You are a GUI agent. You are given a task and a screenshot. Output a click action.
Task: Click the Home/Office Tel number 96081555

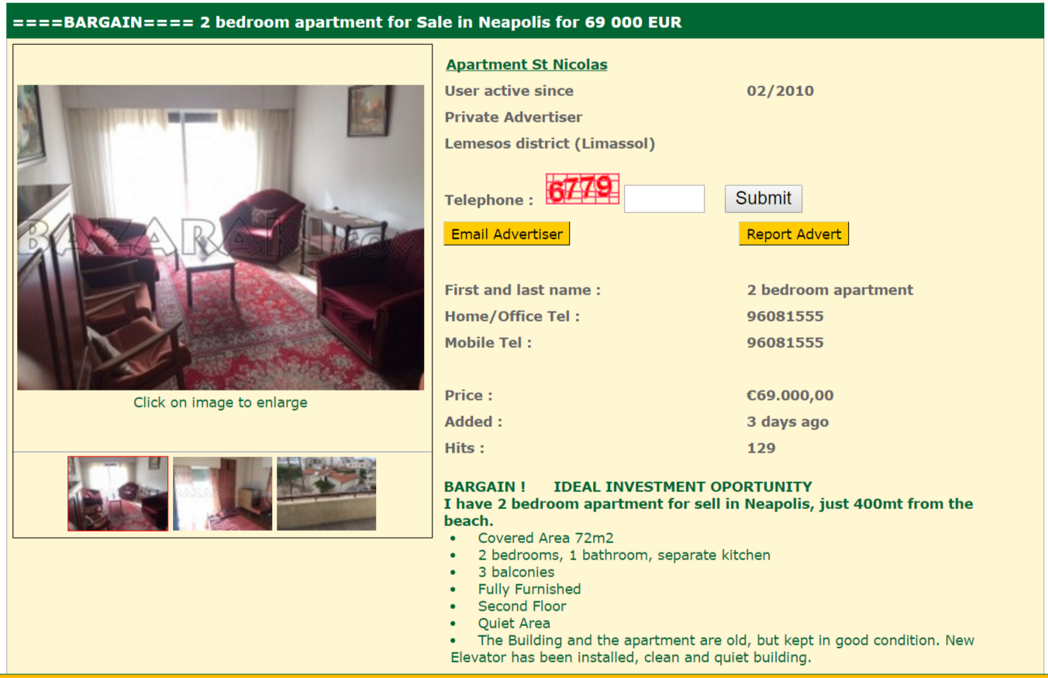click(x=785, y=316)
